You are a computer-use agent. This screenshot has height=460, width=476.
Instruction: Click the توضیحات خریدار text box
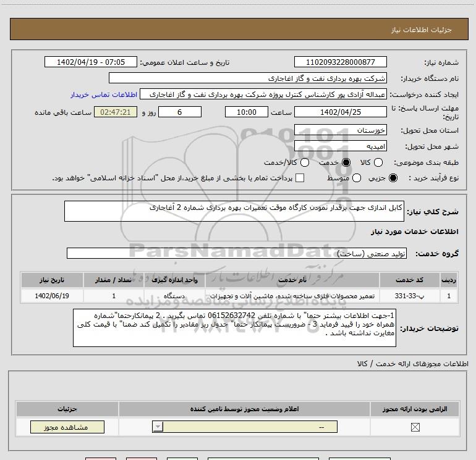tap(234, 328)
